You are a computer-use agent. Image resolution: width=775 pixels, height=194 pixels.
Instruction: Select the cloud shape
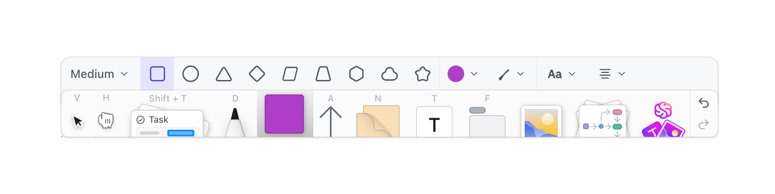tap(390, 74)
